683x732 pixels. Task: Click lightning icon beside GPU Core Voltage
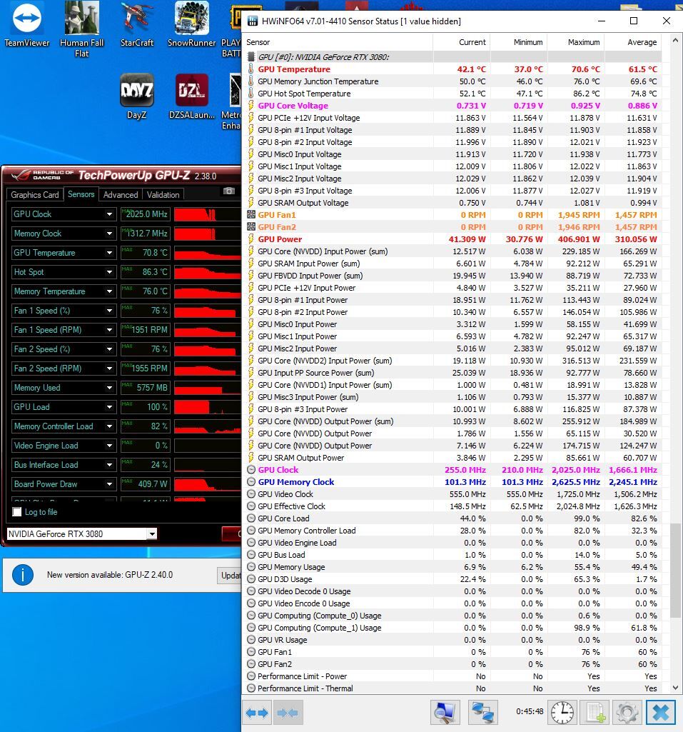(x=251, y=106)
